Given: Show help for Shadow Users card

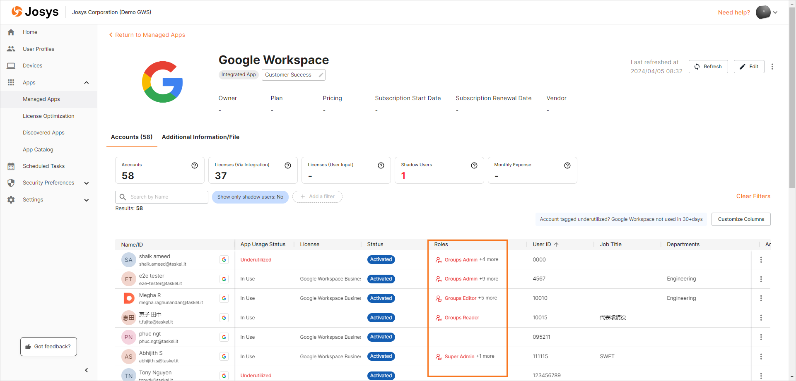Looking at the screenshot, I should (x=474, y=165).
